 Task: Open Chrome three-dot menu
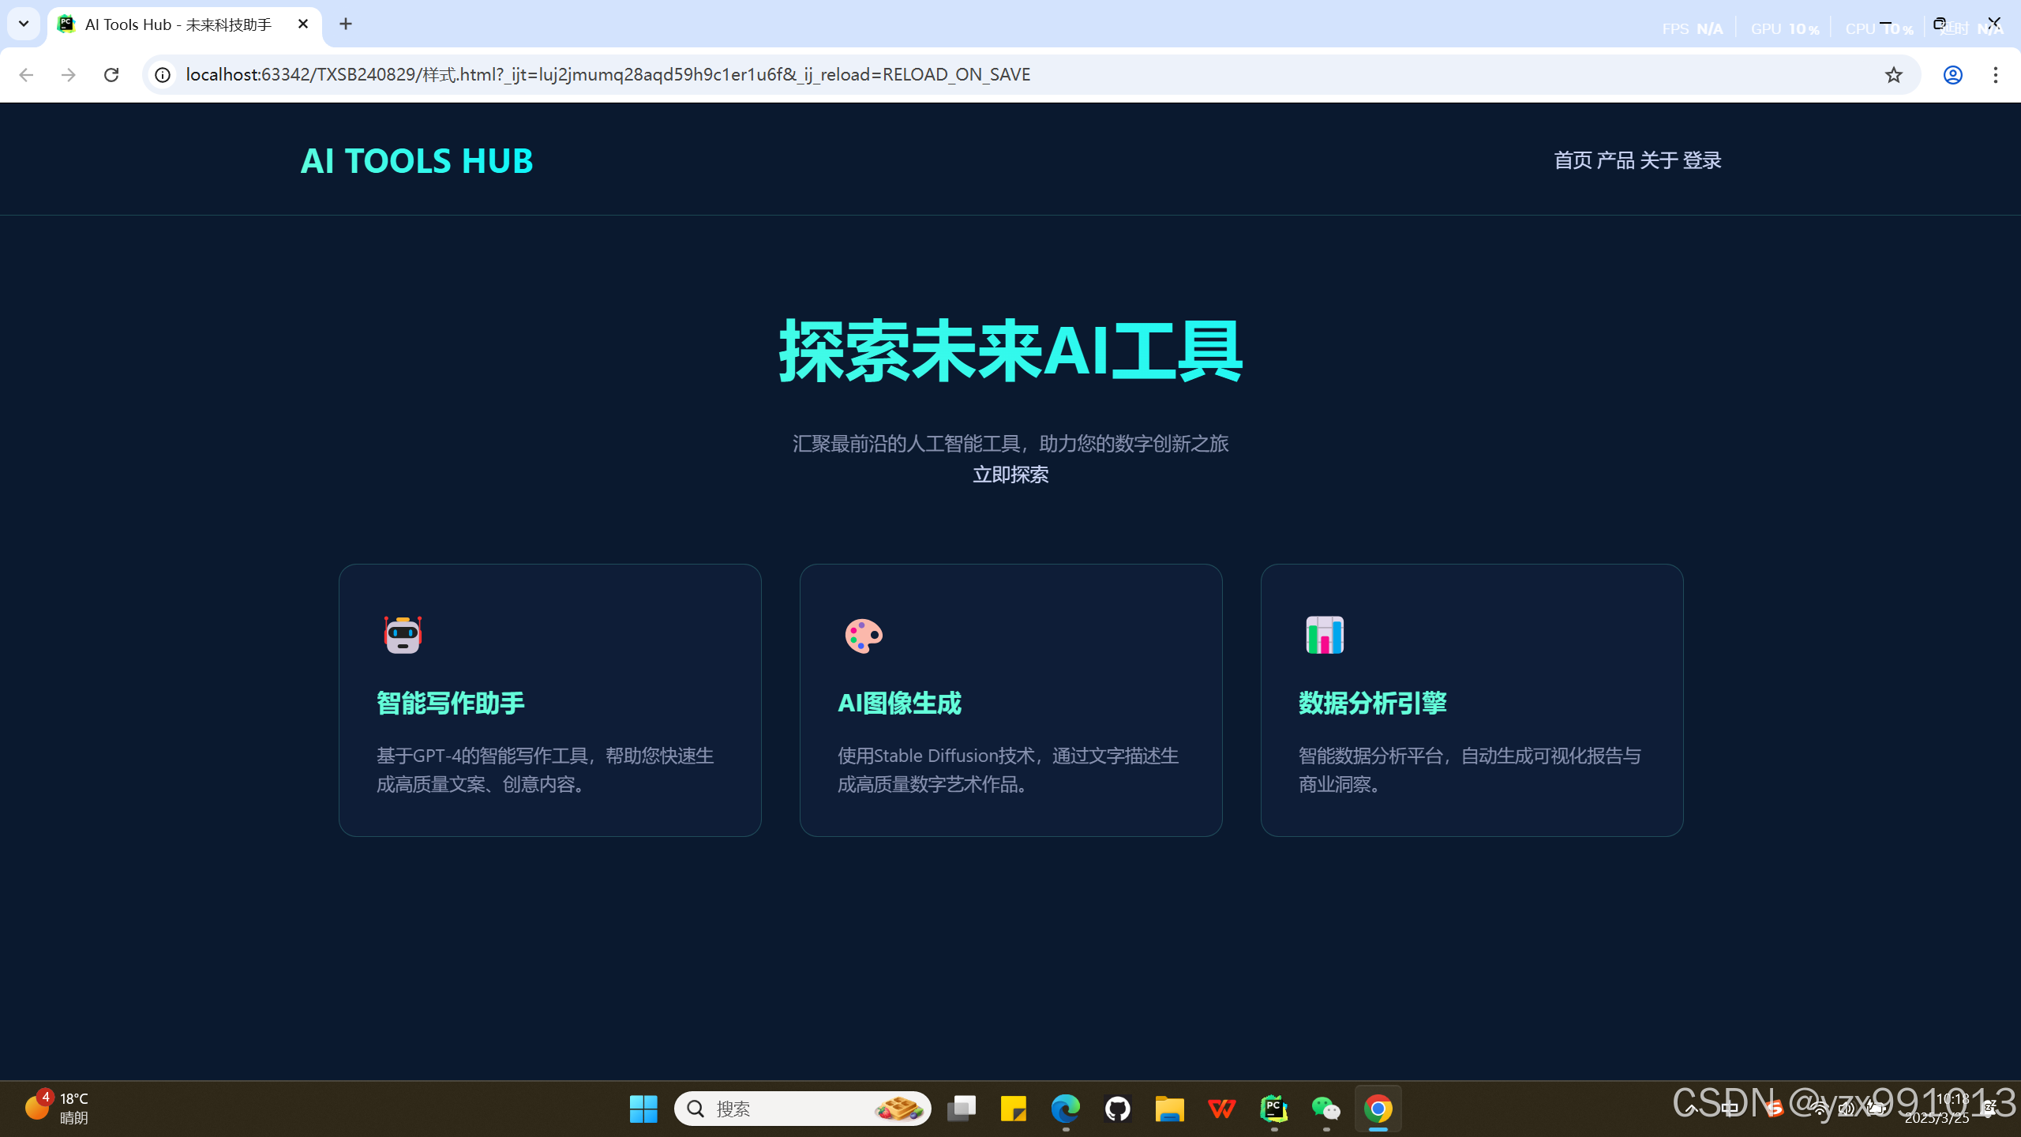[1995, 74]
